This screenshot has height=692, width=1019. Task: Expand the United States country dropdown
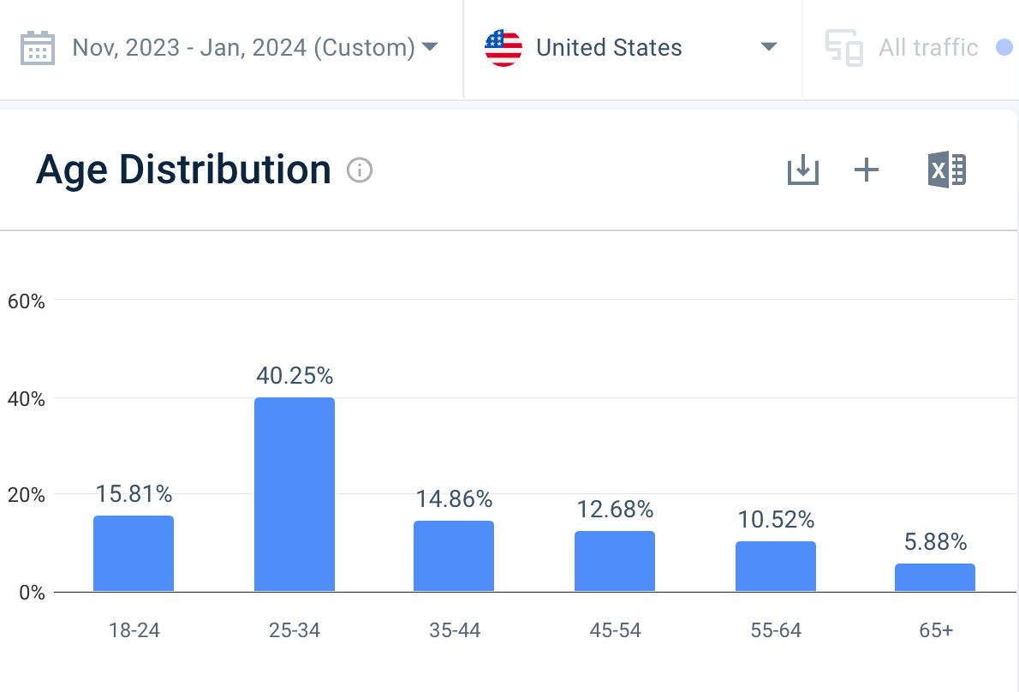769,48
